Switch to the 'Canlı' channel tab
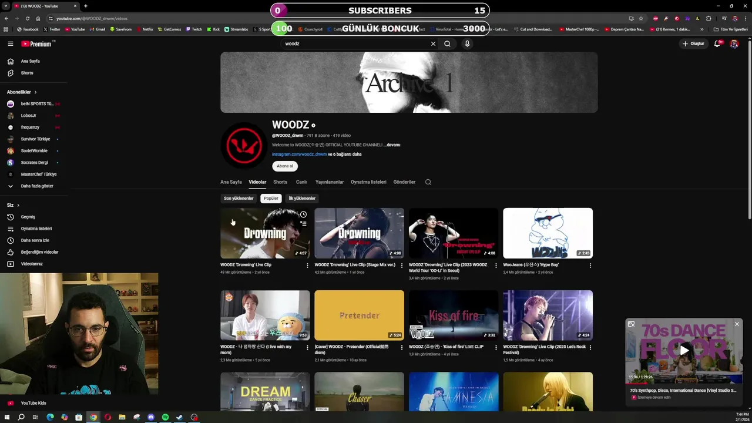The image size is (752, 423). point(301,182)
